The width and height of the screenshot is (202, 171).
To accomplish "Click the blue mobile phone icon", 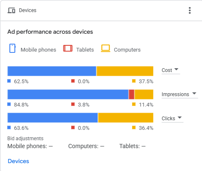I will pos(13,48).
